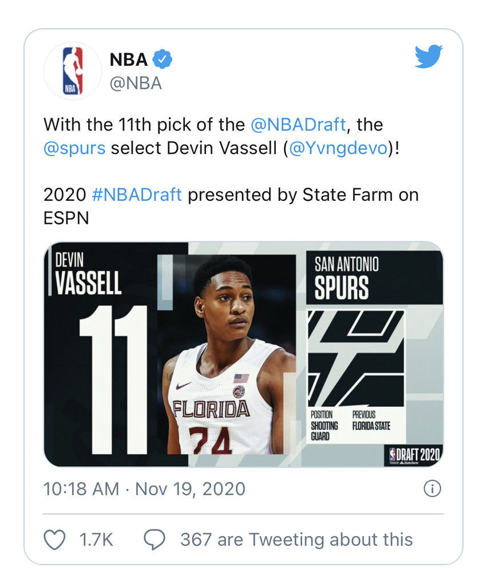Click the @NBA handle text
This screenshot has height=586, width=487.
coord(136,83)
